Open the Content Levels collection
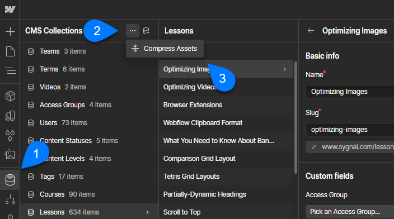 pos(89,159)
